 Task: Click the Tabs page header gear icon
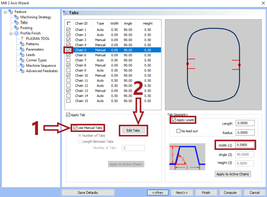(65, 13)
